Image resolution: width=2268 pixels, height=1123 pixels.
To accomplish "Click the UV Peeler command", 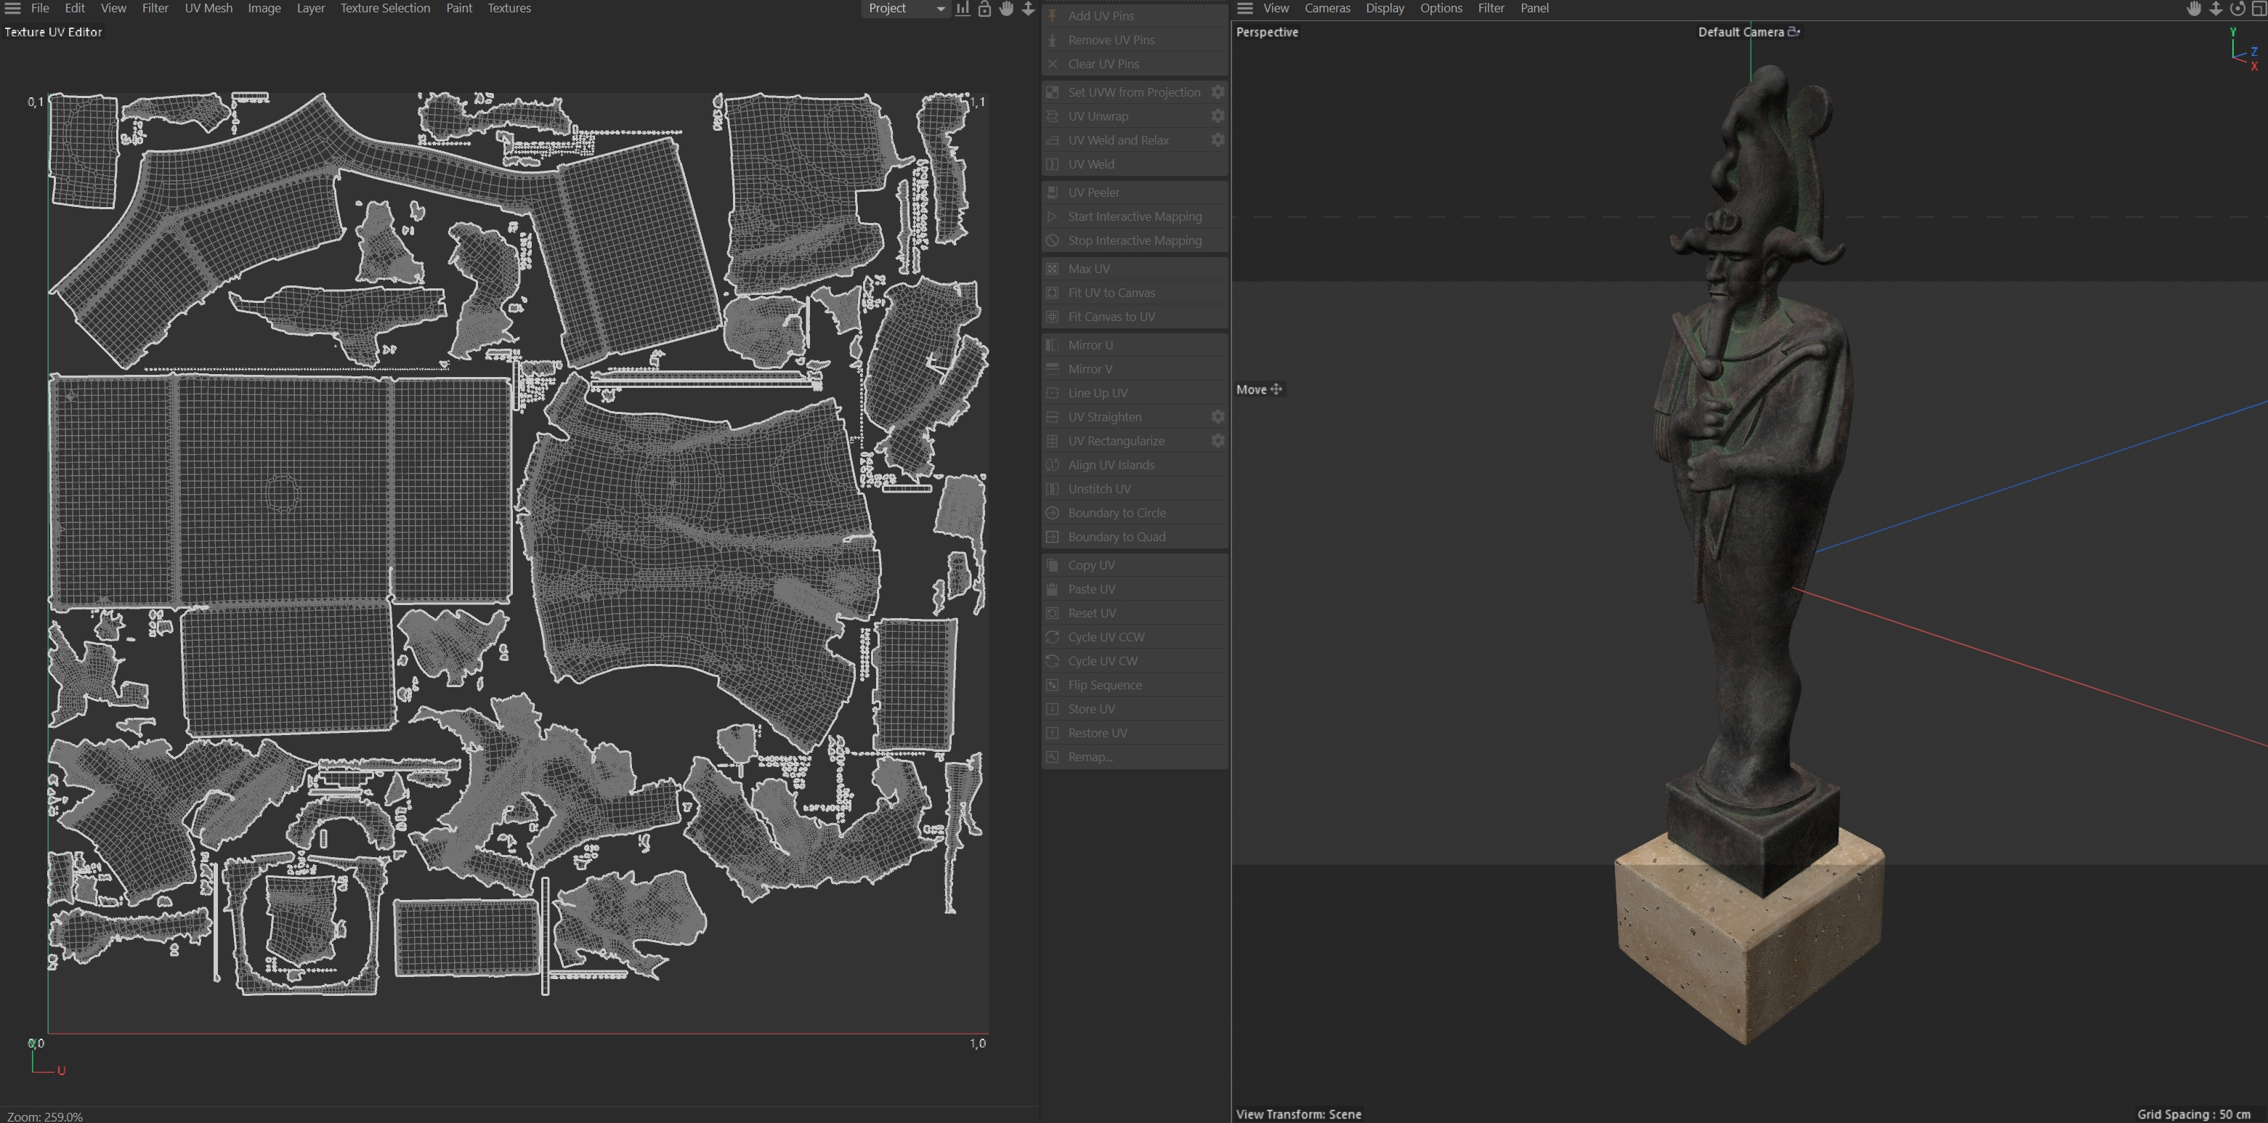I will pyautogui.click(x=1093, y=192).
